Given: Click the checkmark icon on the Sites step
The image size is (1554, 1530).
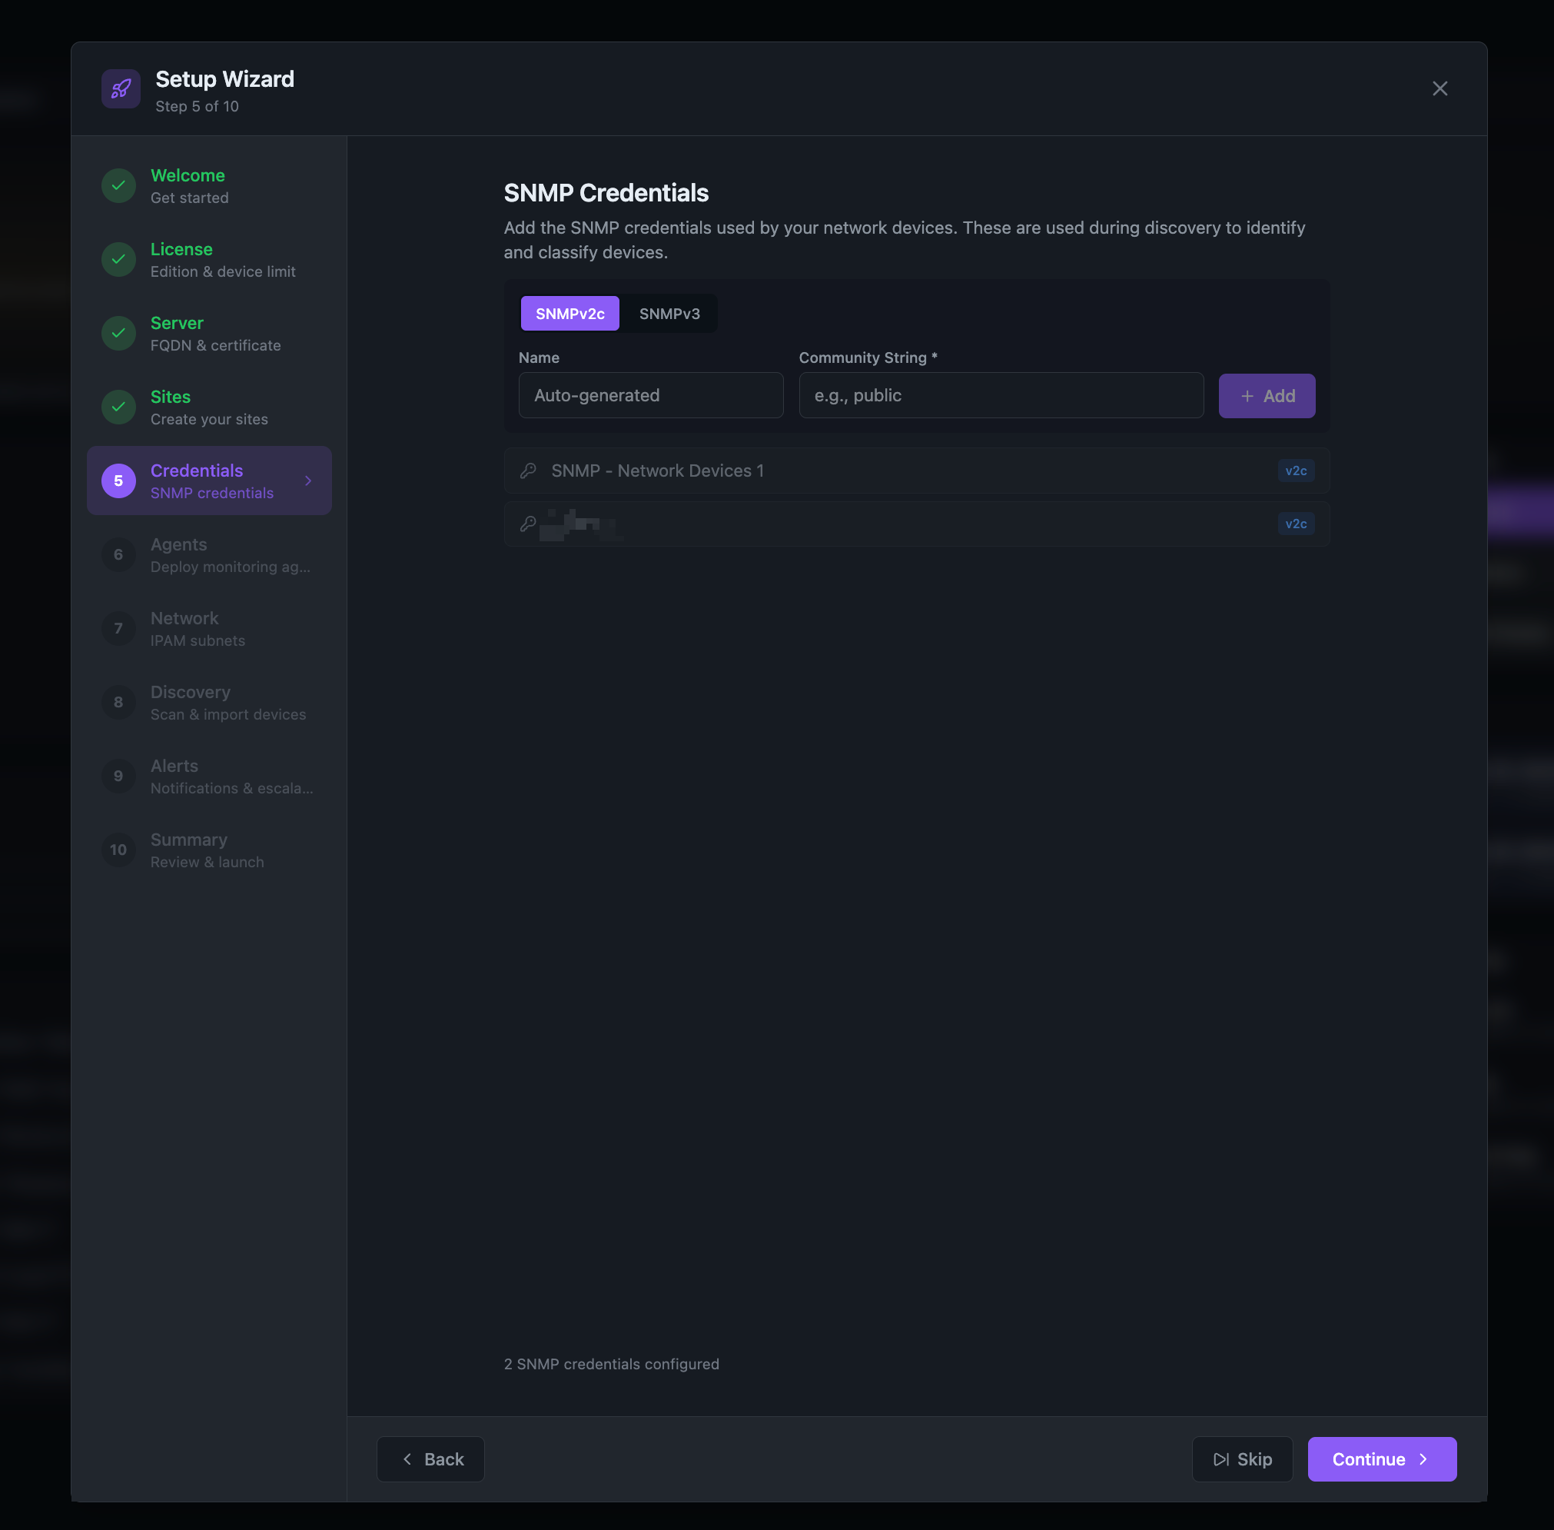Looking at the screenshot, I should [118, 407].
